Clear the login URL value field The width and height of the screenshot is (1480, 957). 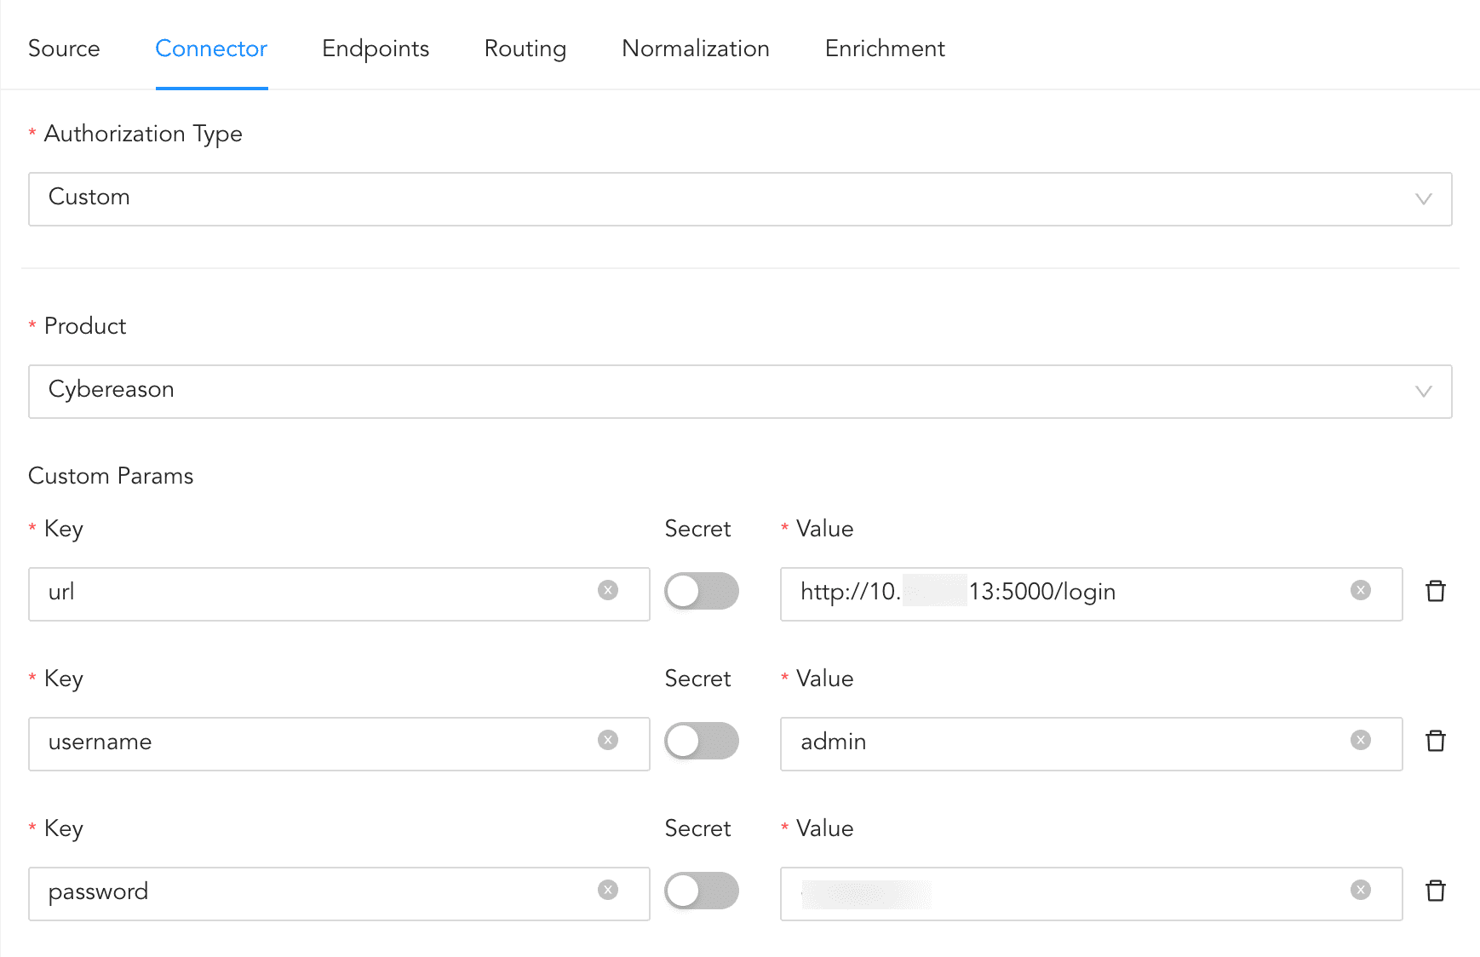click(x=1360, y=591)
